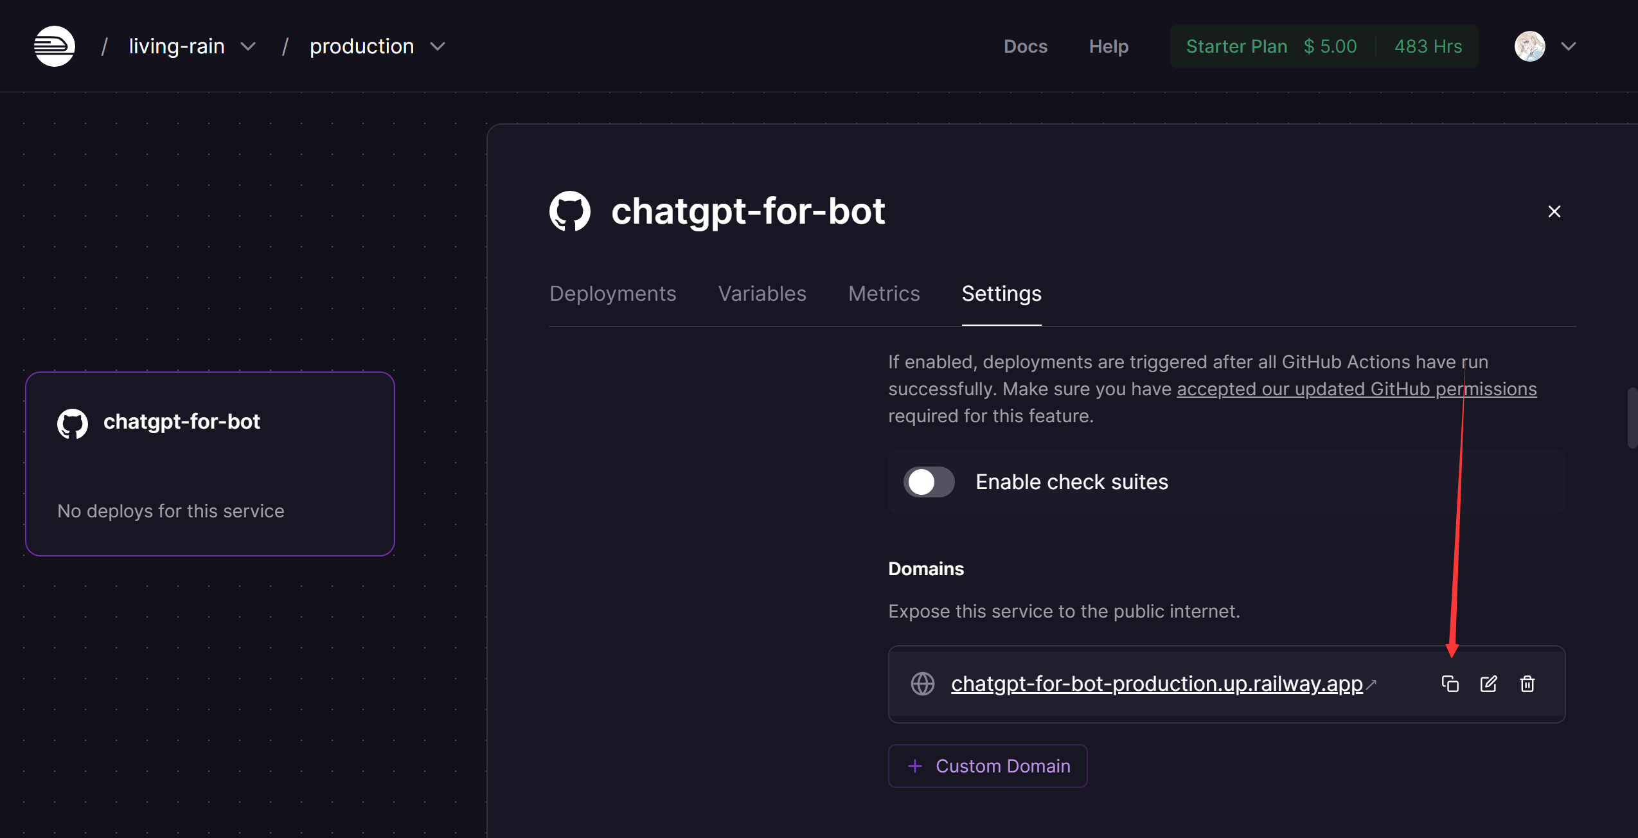The height and width of the screenshot is (838, 1638).
Task: Click the Custom Domain button
Action: (x=988, y=766)
